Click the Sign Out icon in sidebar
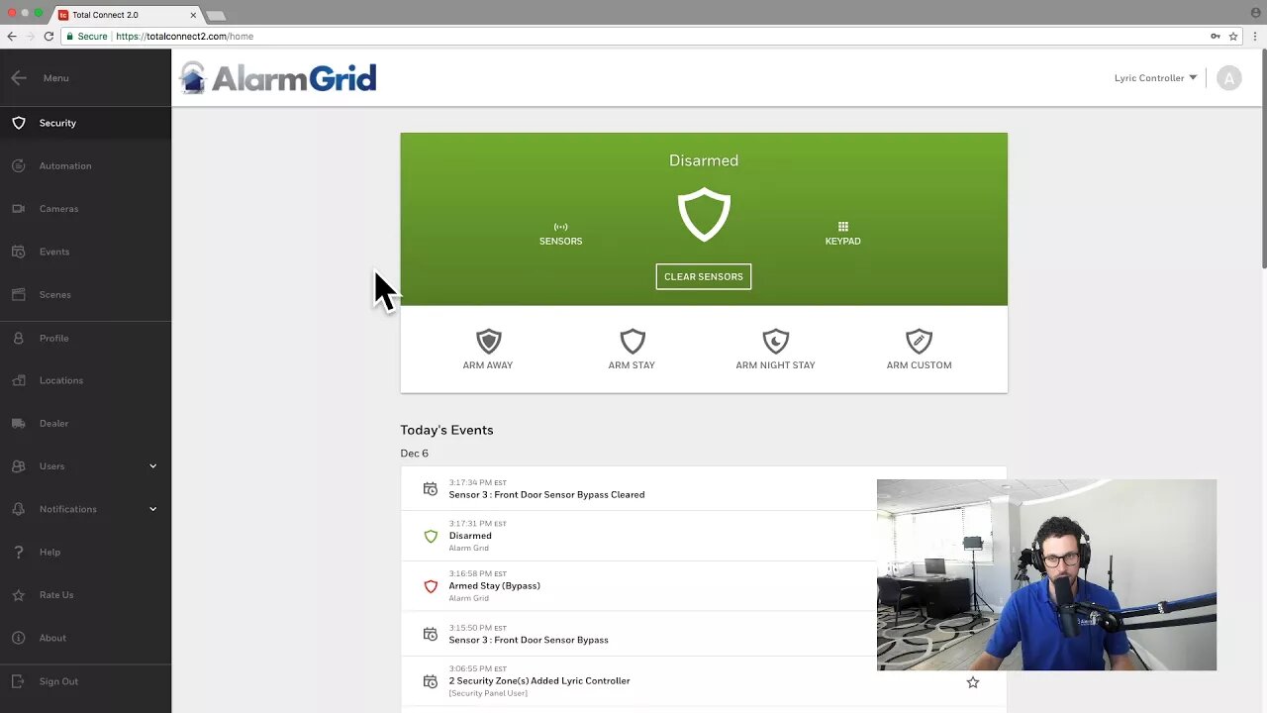1267x713 pixels. point(19,681)
